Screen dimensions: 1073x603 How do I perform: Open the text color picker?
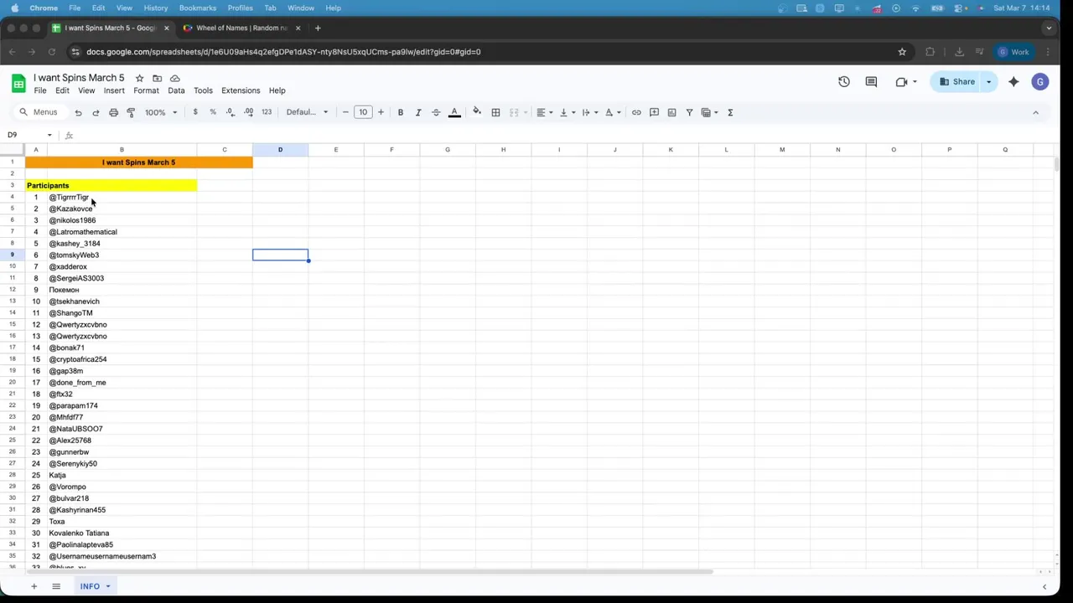tap(454, 112)
